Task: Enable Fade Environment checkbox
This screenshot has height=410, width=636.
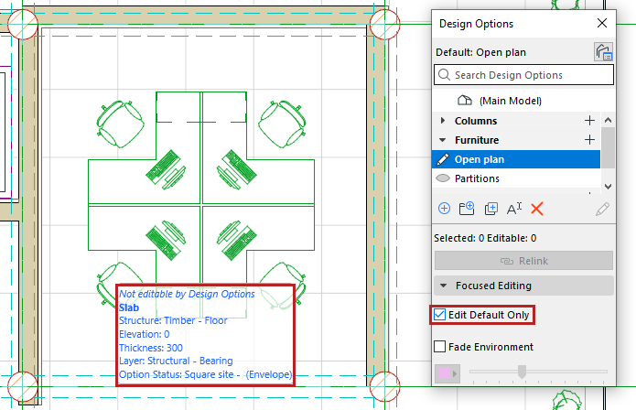Action: pos(439,347)
